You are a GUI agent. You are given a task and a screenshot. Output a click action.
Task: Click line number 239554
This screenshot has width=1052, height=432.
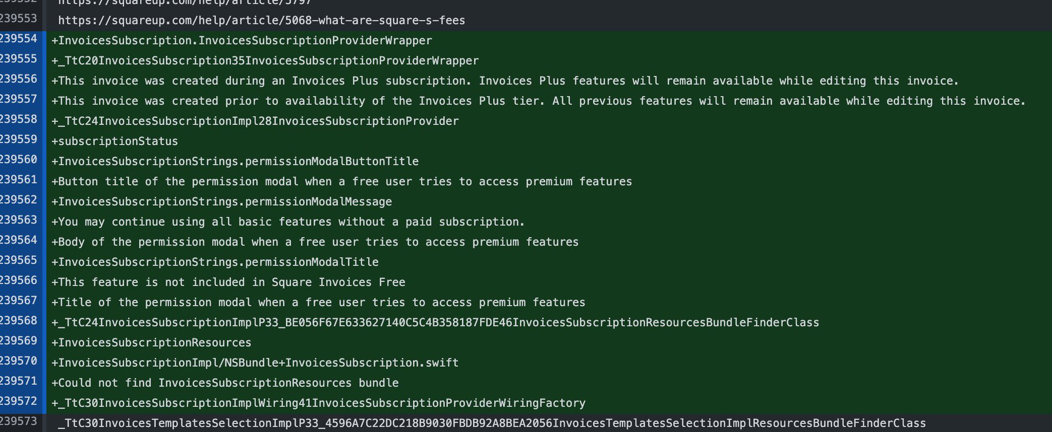pyautogui.click(x=19, y=39)
